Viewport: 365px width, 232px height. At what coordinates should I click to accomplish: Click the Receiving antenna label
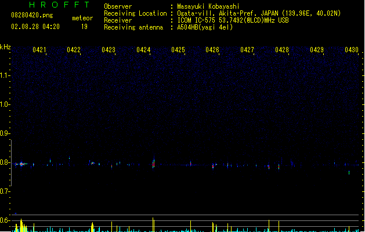pyautogui.click(x=133, y=27)
